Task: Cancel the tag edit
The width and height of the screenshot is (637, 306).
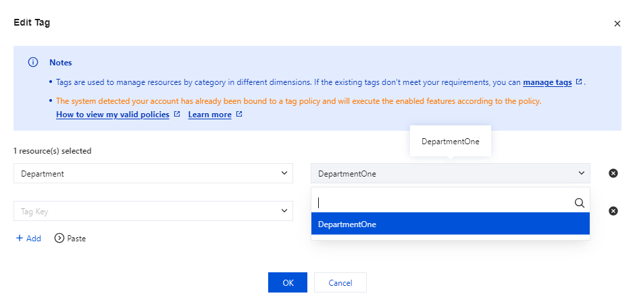Action: pos(340,282)
